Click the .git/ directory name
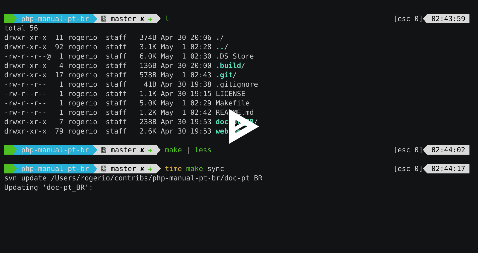 [x=226, y=75]
